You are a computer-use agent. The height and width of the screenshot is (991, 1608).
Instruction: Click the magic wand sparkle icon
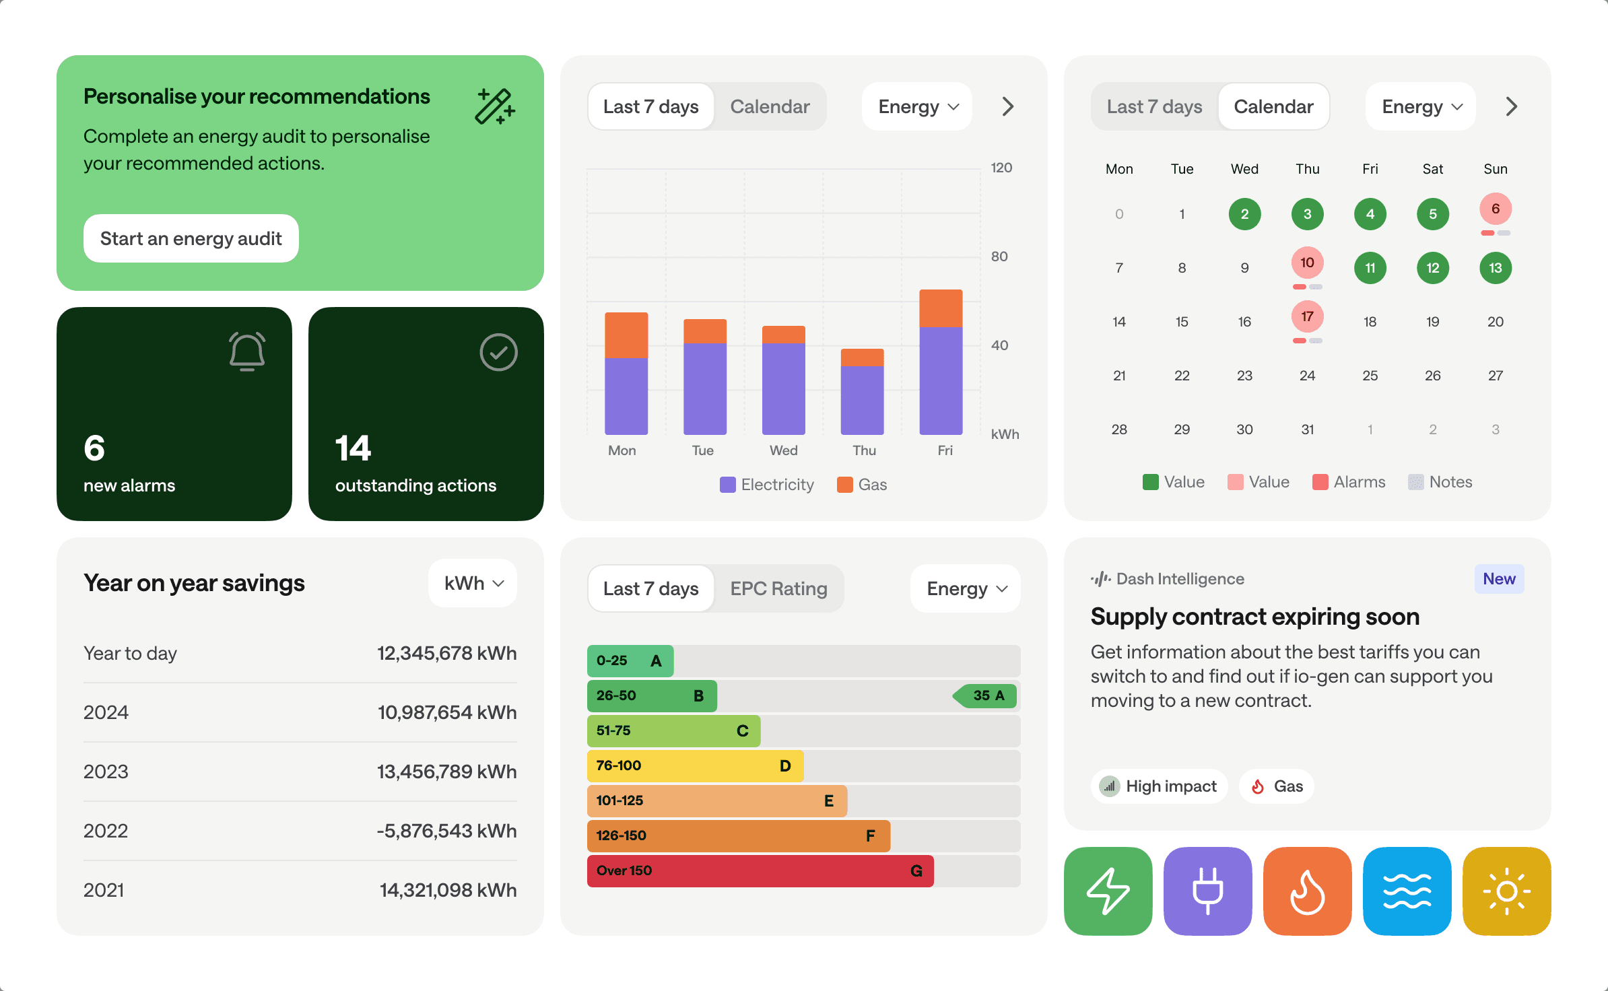[x=495, y=106]
